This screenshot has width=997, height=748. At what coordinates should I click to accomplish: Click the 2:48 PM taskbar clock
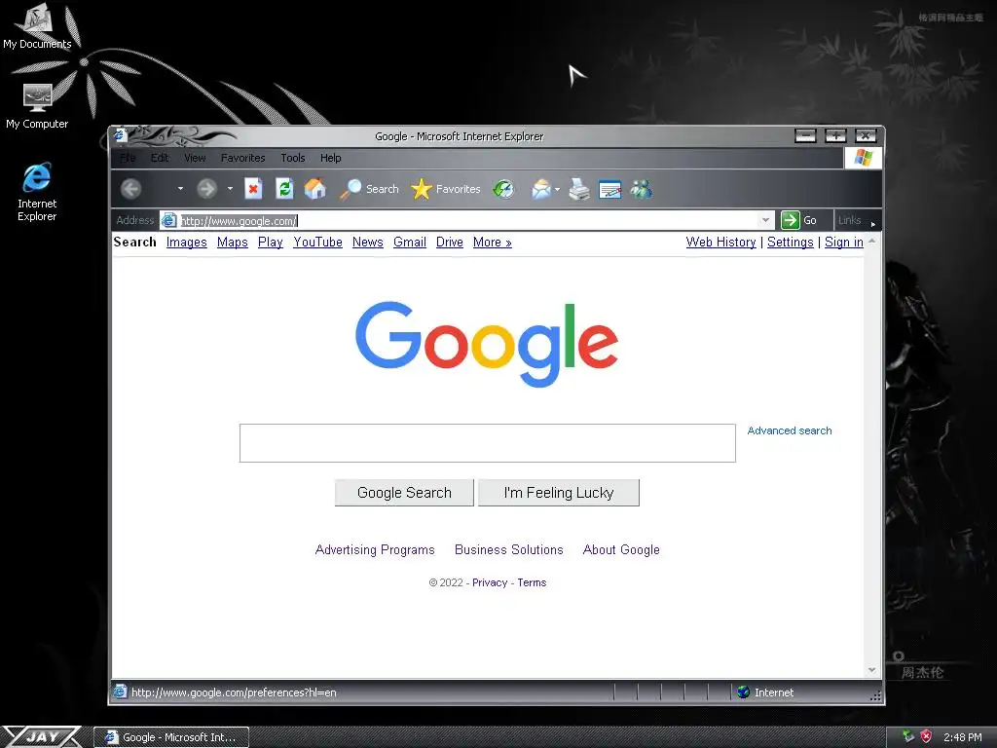click(963, 737)
